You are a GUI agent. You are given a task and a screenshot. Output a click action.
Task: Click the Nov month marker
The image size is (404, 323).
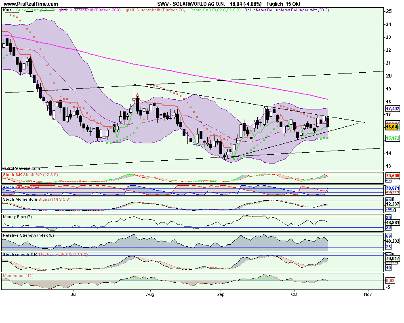pyautogui.click(x=368, y=294)
